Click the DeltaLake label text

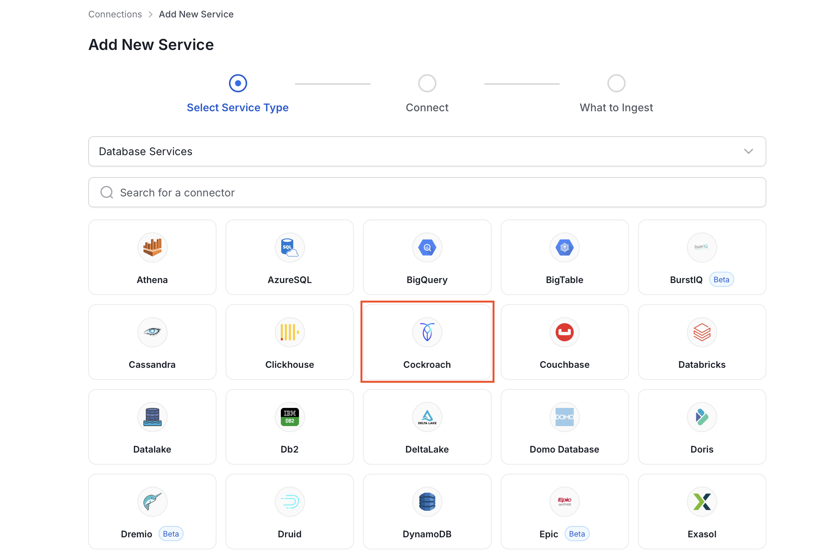tap(427, 450)
